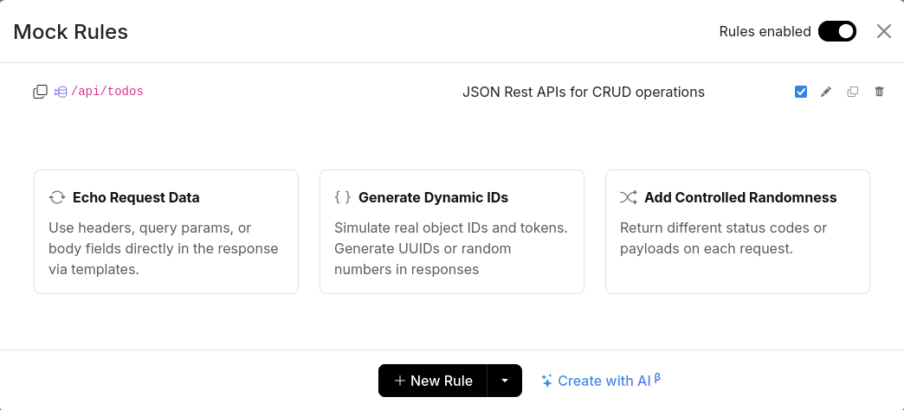This screenshot has width=904, height=410.
Task: Click the 'Rules enabled' label text
Action: click(765, 32)
